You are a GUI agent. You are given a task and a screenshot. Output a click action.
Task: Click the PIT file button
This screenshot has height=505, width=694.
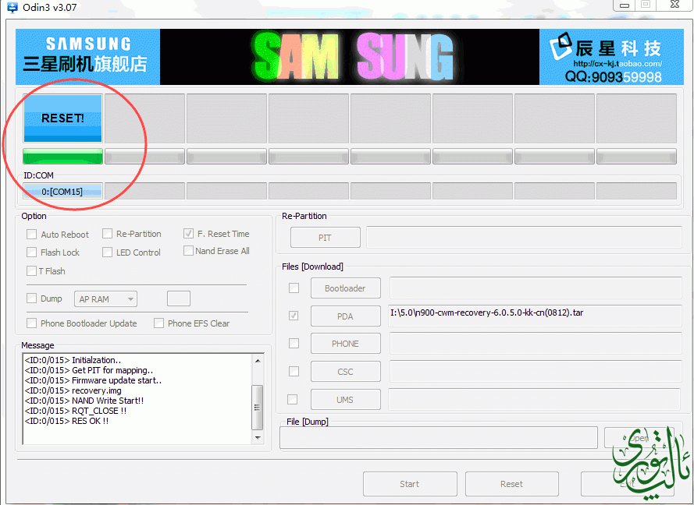(326, 238)
